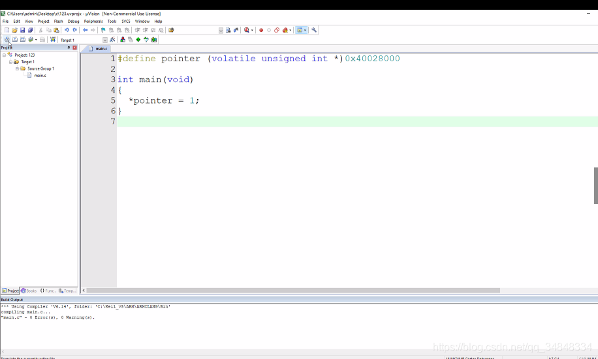Switch to the Temp. panel tab
The height and width of the screenshot is (359, 598).
67,291
